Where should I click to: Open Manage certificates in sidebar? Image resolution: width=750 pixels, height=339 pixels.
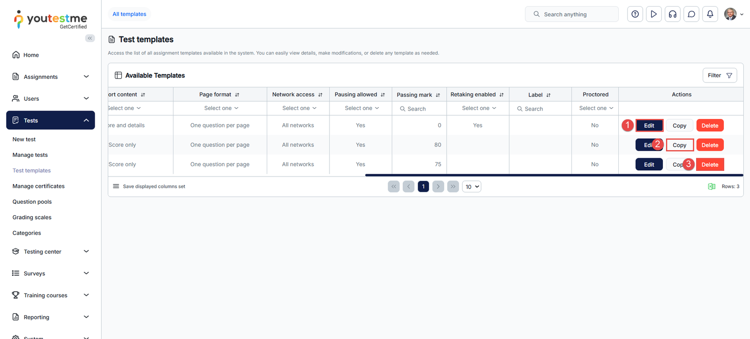[x=38, y=186]
